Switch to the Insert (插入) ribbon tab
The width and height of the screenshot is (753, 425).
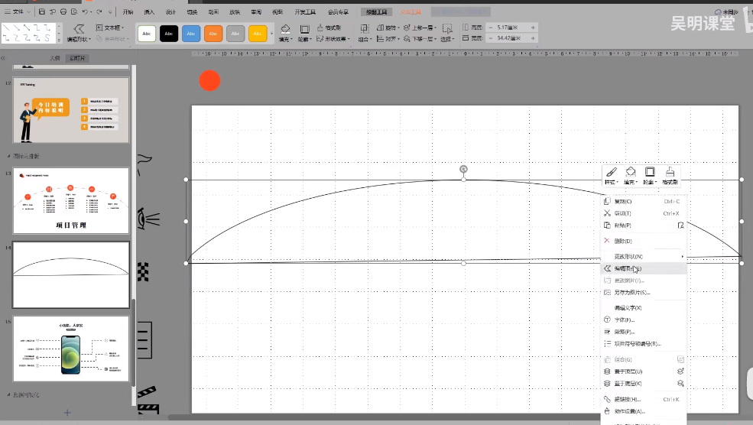[x=149, y=12]
